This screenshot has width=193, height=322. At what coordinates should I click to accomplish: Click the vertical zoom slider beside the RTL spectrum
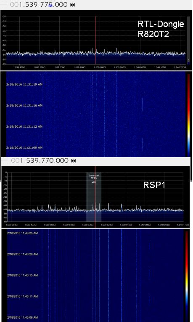[x=188, y=40]
